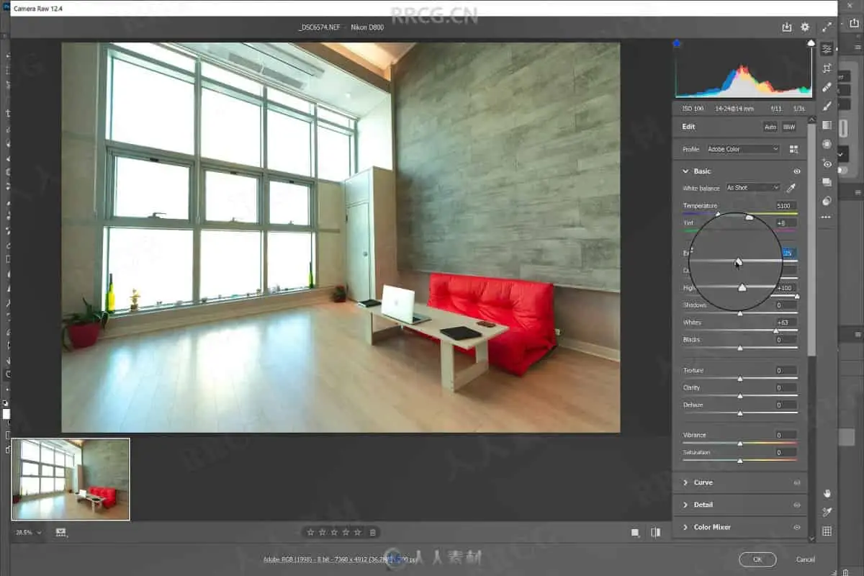Select the Crop and Rotate tool
864x576 pixels.
827,68
